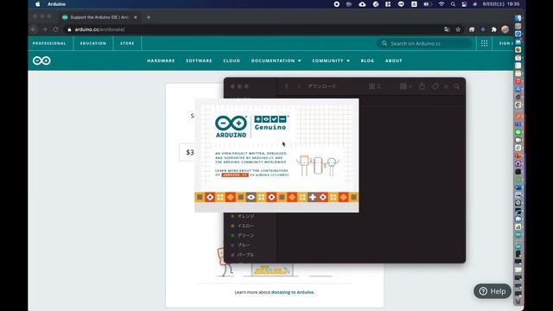553x311 pixels.
Task: Open the ABOUT page
Action: click(394, 60)
